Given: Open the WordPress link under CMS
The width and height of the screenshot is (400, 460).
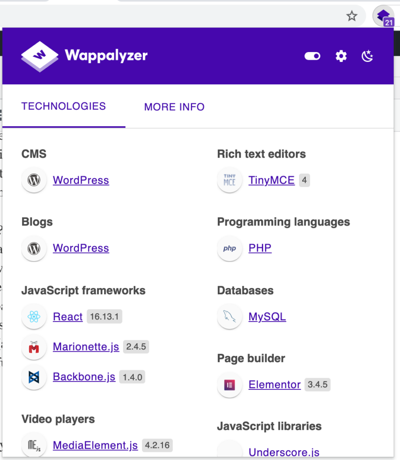Looking at the screenshot, I should 81,180.
